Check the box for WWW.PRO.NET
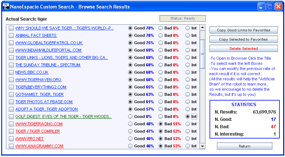Image resolution: width=285 pixels, height=157 pixels. point(11,139)
